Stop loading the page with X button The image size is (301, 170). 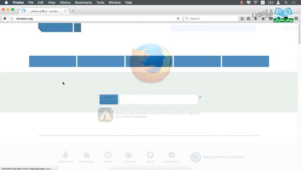click(x=178, y=18)
